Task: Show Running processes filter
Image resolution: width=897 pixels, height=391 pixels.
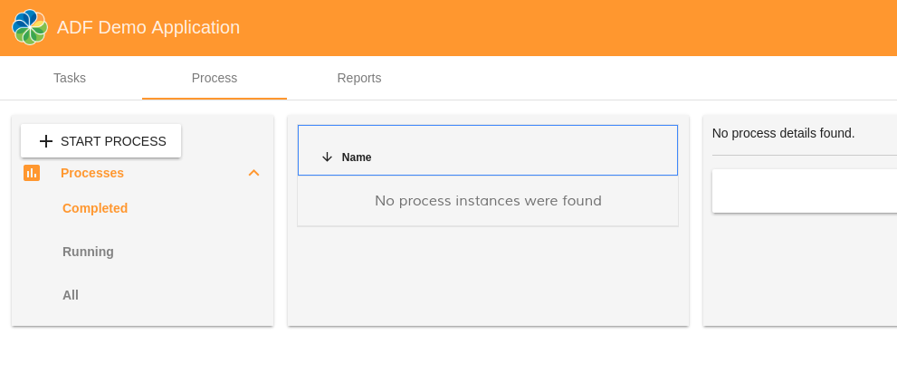Action: tap(88, 252)
